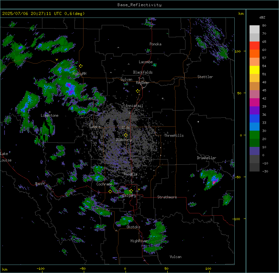Select the dBZ legend heading
The height and width of the screenshot is (273, 279).
point(262,18)
